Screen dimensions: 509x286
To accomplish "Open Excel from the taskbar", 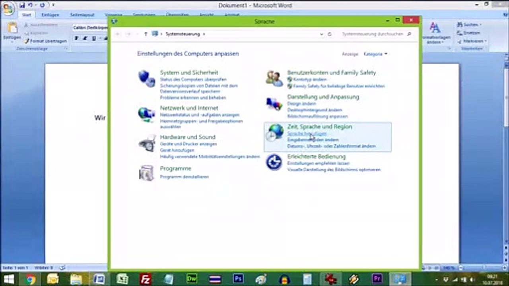I will pyautogui.click(x=122, y=279).
